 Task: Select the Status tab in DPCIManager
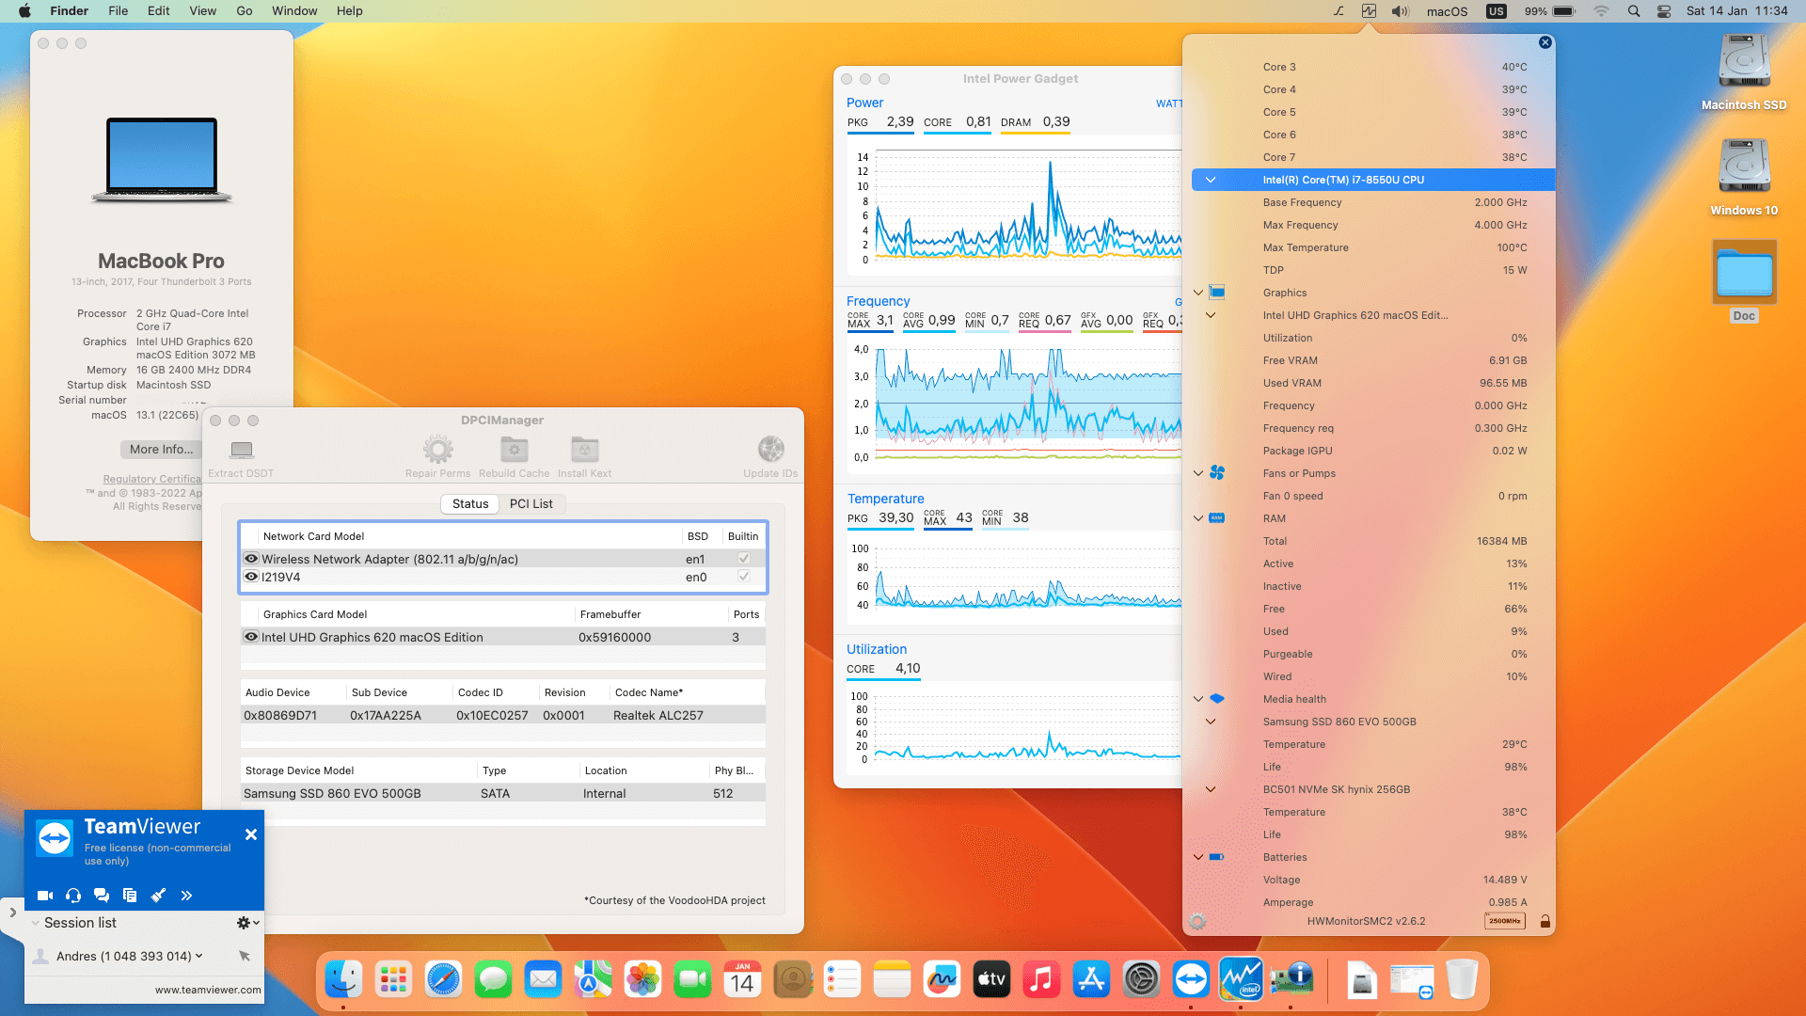click(470, 504)
